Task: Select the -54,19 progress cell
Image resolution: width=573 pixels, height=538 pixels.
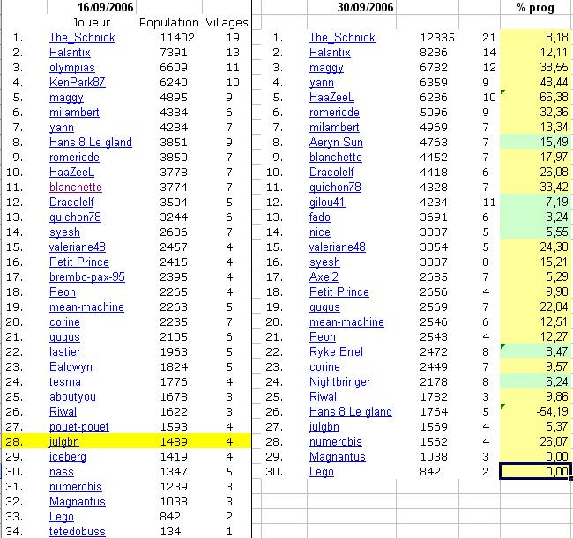Action: 535,412
